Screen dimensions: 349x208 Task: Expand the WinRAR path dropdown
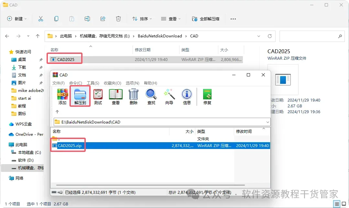pos(268,122)
